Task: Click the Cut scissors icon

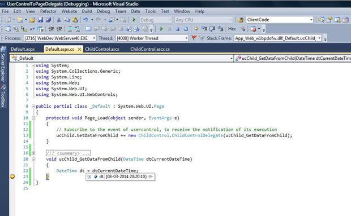Action: coord(59,20)
